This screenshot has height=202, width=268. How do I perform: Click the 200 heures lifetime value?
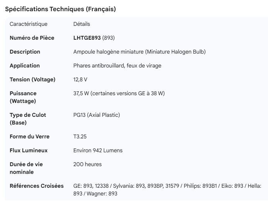pos(88,164)
